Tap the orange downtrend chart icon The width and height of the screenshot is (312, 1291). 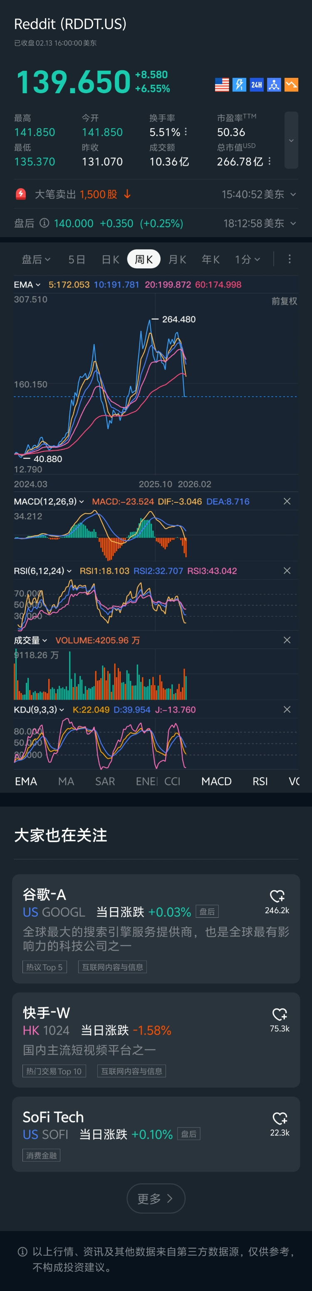291,85
